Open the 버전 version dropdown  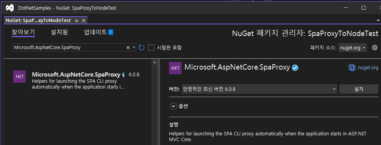259,89
